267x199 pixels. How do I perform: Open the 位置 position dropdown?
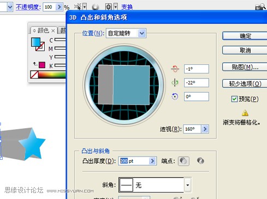(142, 33)
